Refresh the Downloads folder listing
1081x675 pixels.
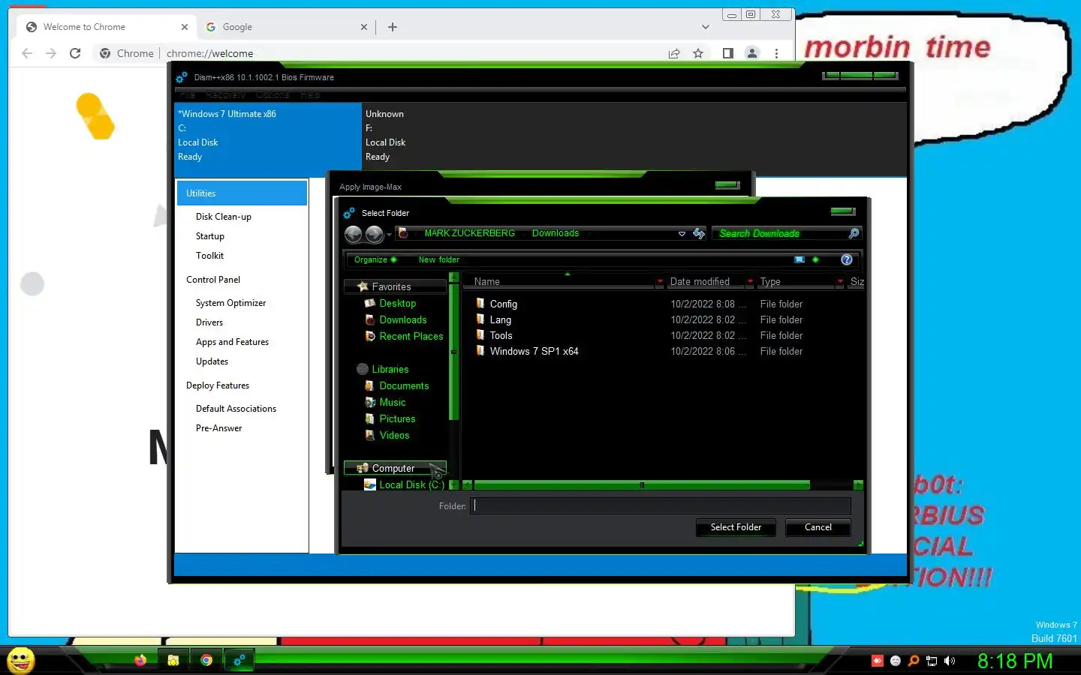click(699, 234)
